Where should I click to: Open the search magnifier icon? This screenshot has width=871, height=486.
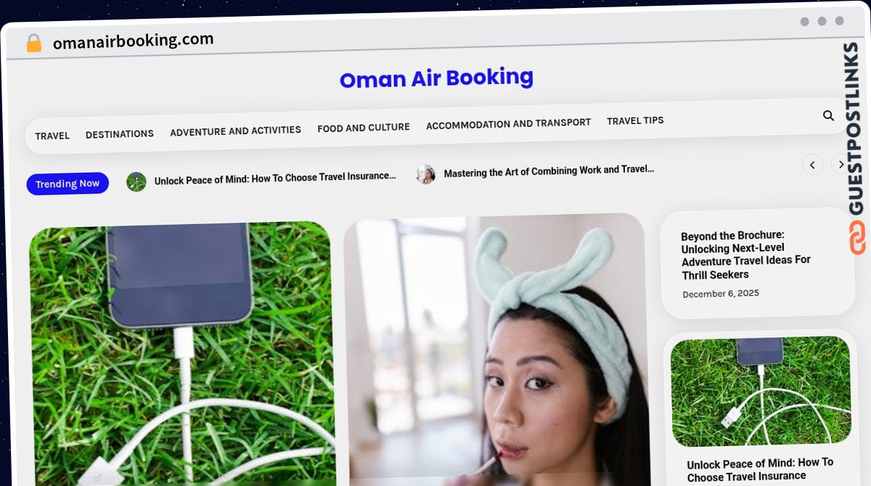828,115
